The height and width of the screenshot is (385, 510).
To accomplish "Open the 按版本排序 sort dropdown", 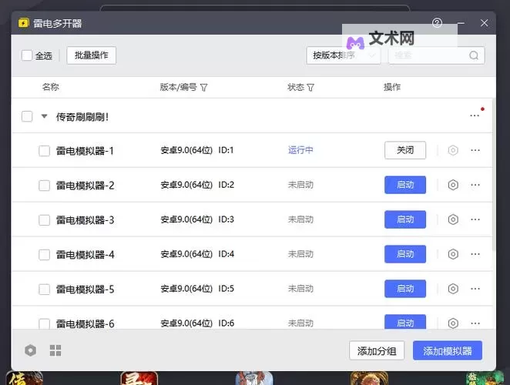I will [343, 55].
